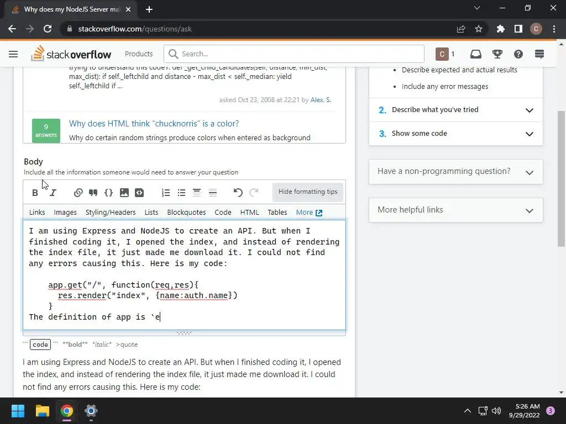The width and height of the screenshot is (566, 424).
Task: Insert a code snippet with the snippet icon
Action: 139,193
